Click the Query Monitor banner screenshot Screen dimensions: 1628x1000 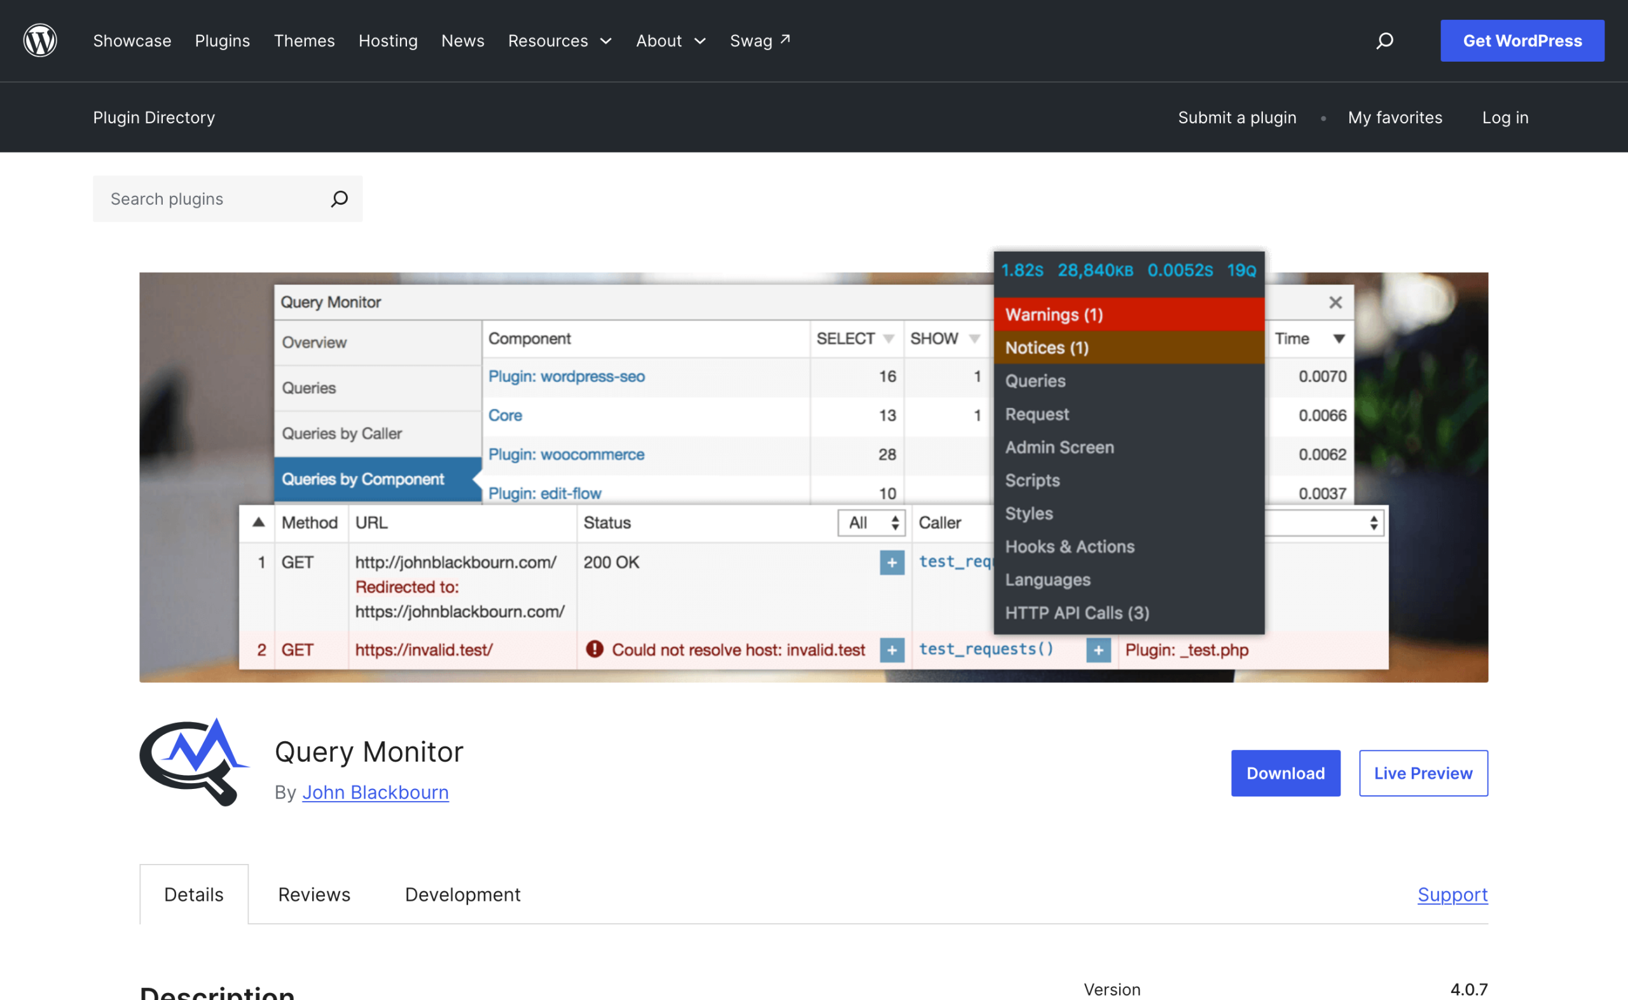click(x=813, y=467)
